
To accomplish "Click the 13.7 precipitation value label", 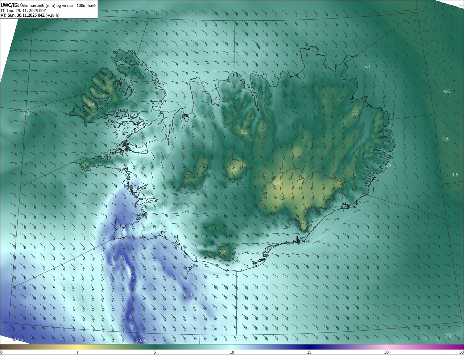I will click(133, 278).
